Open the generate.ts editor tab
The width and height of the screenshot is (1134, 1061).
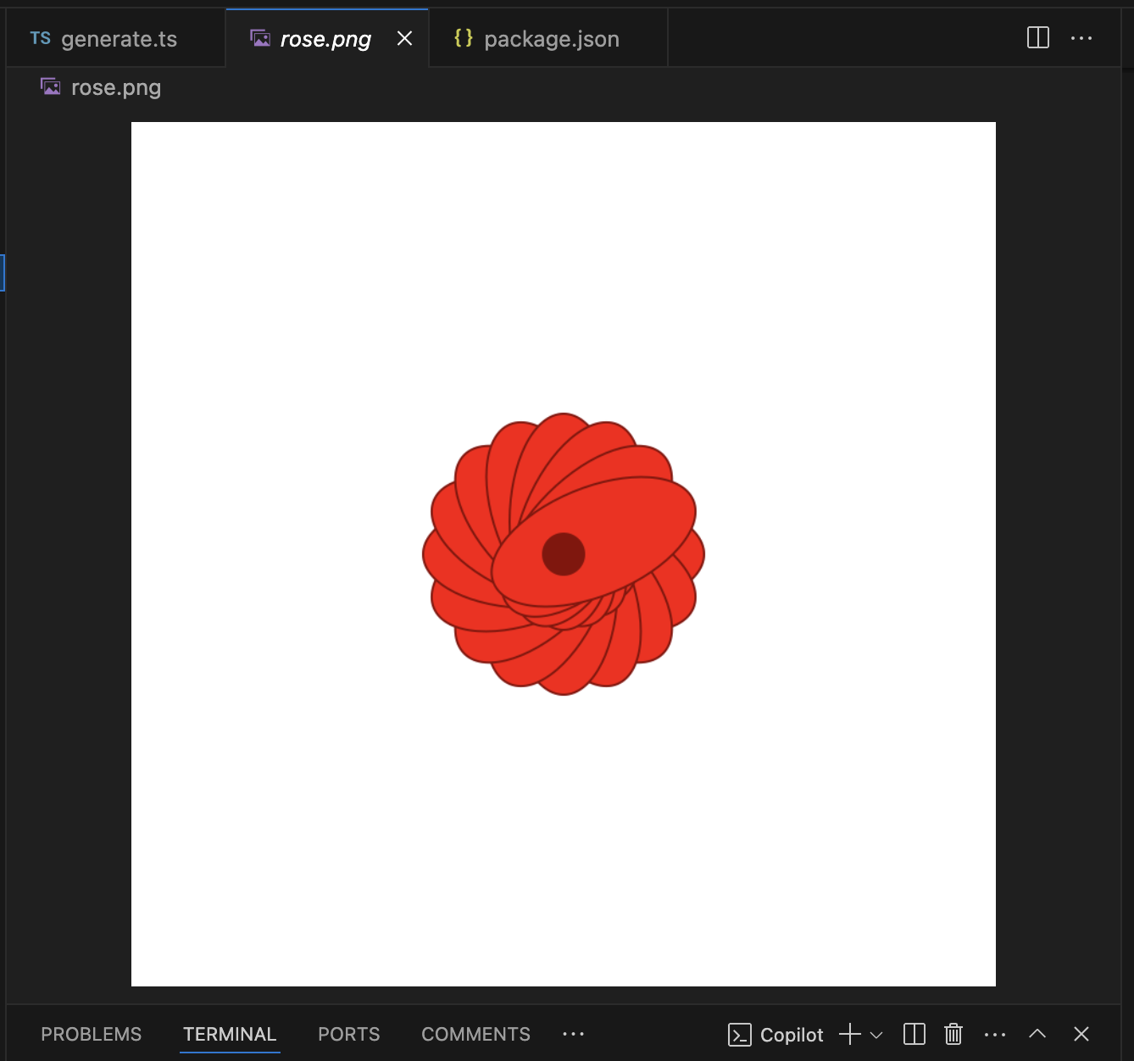coord(116,39)
